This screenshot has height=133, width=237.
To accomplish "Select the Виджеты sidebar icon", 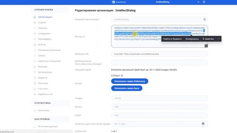I will (35, 78).
